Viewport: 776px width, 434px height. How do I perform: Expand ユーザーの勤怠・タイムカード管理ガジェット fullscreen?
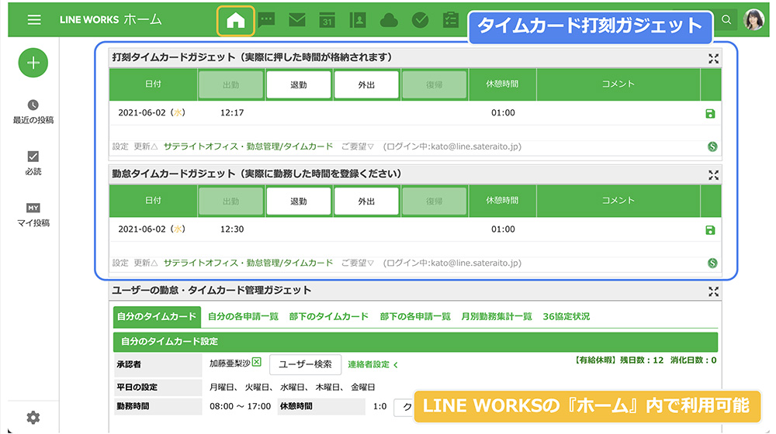tap(713, 291)
